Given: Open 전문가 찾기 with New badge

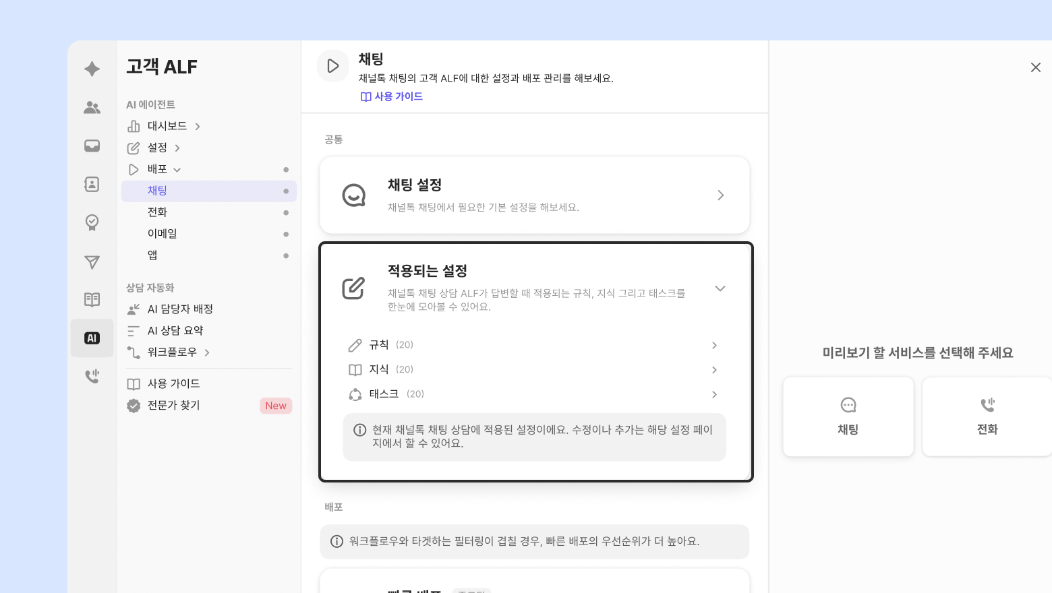Looking at the screenshot, I should pyautogui.click(x=174, y=405).
